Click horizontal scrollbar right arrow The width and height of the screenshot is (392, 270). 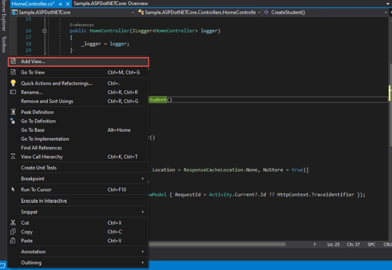(x=315, y=244)
